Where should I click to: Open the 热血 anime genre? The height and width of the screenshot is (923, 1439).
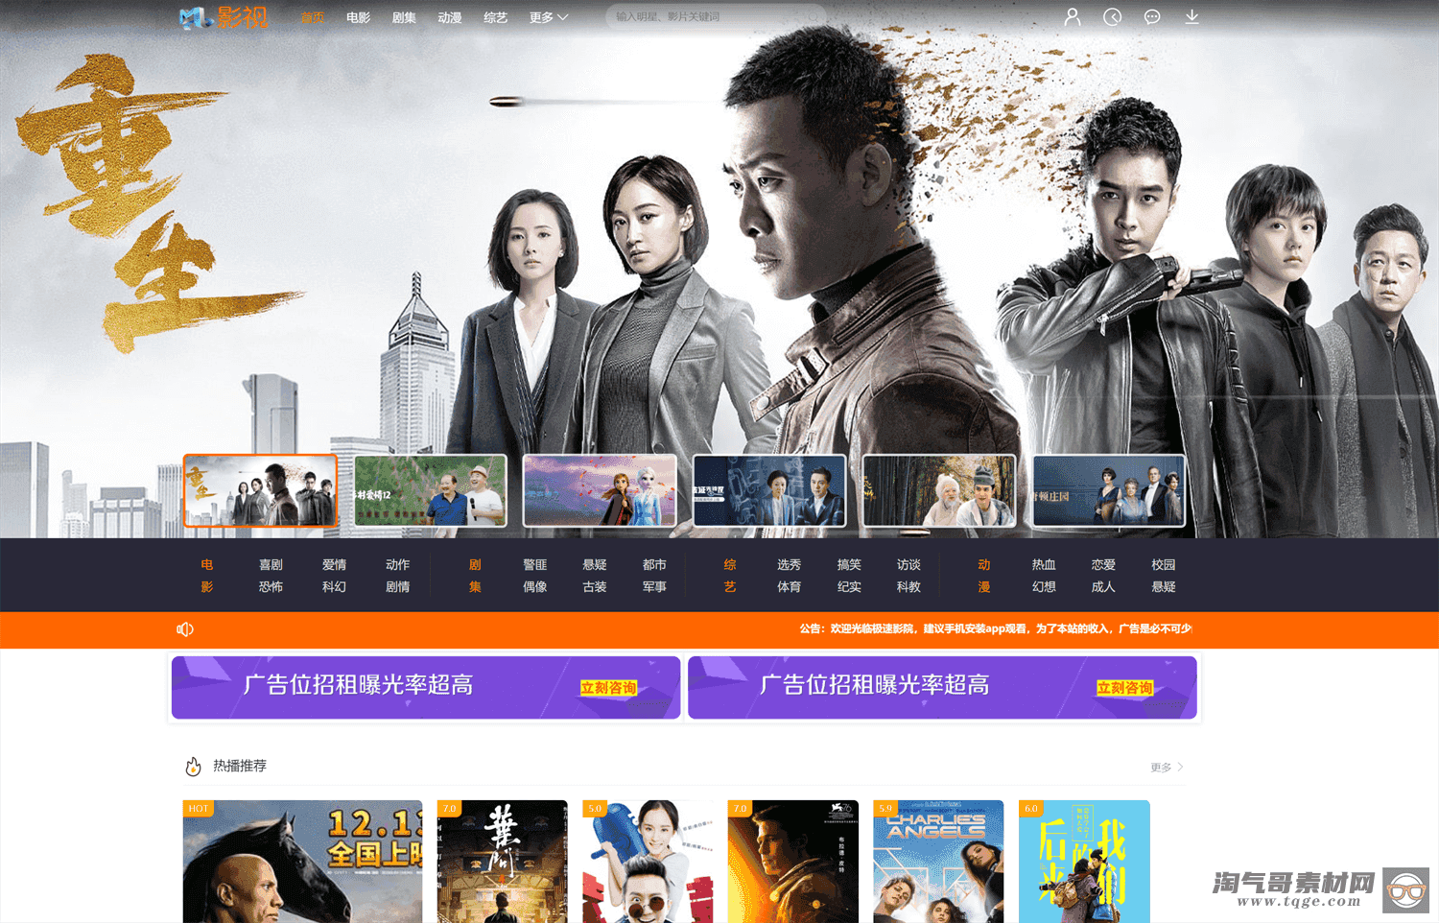tap(1044, 565)
